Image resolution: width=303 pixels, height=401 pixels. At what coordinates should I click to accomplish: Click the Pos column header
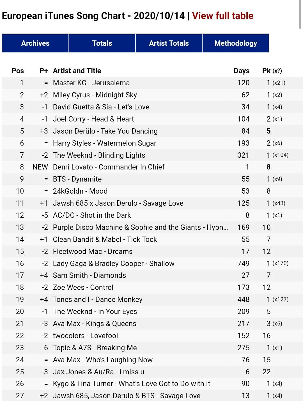pyautogui.click(x=18, y=71)
